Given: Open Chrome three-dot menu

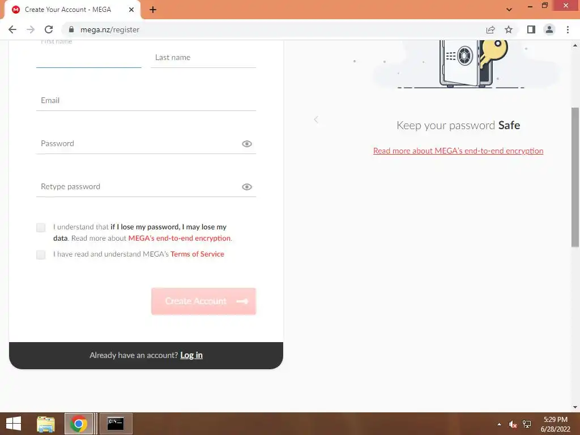Looking at the screenshot, I should 568,29.
